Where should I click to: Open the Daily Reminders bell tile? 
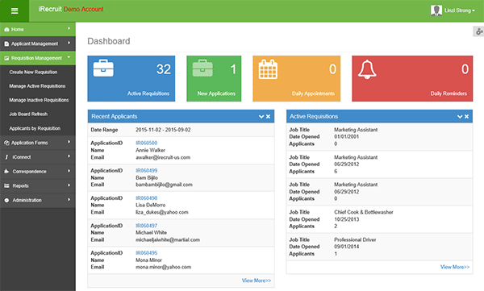coord(412,78)
